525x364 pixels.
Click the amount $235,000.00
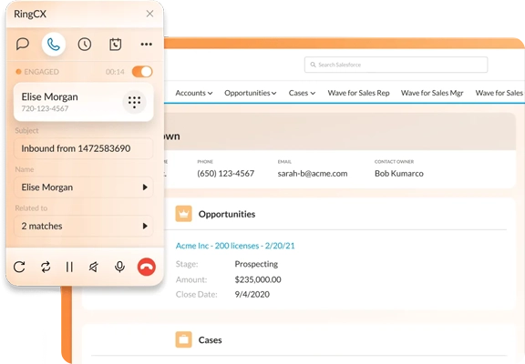pos(258,279)
